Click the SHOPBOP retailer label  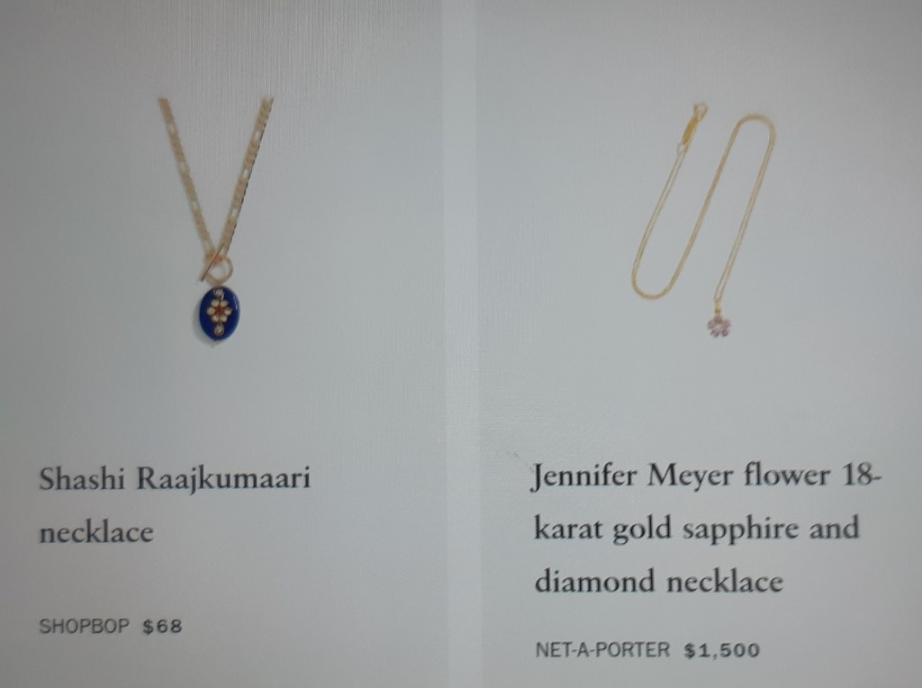coord(84,626)
